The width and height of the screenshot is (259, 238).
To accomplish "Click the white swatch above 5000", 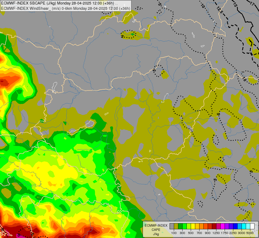I will [x=252, y=226].
